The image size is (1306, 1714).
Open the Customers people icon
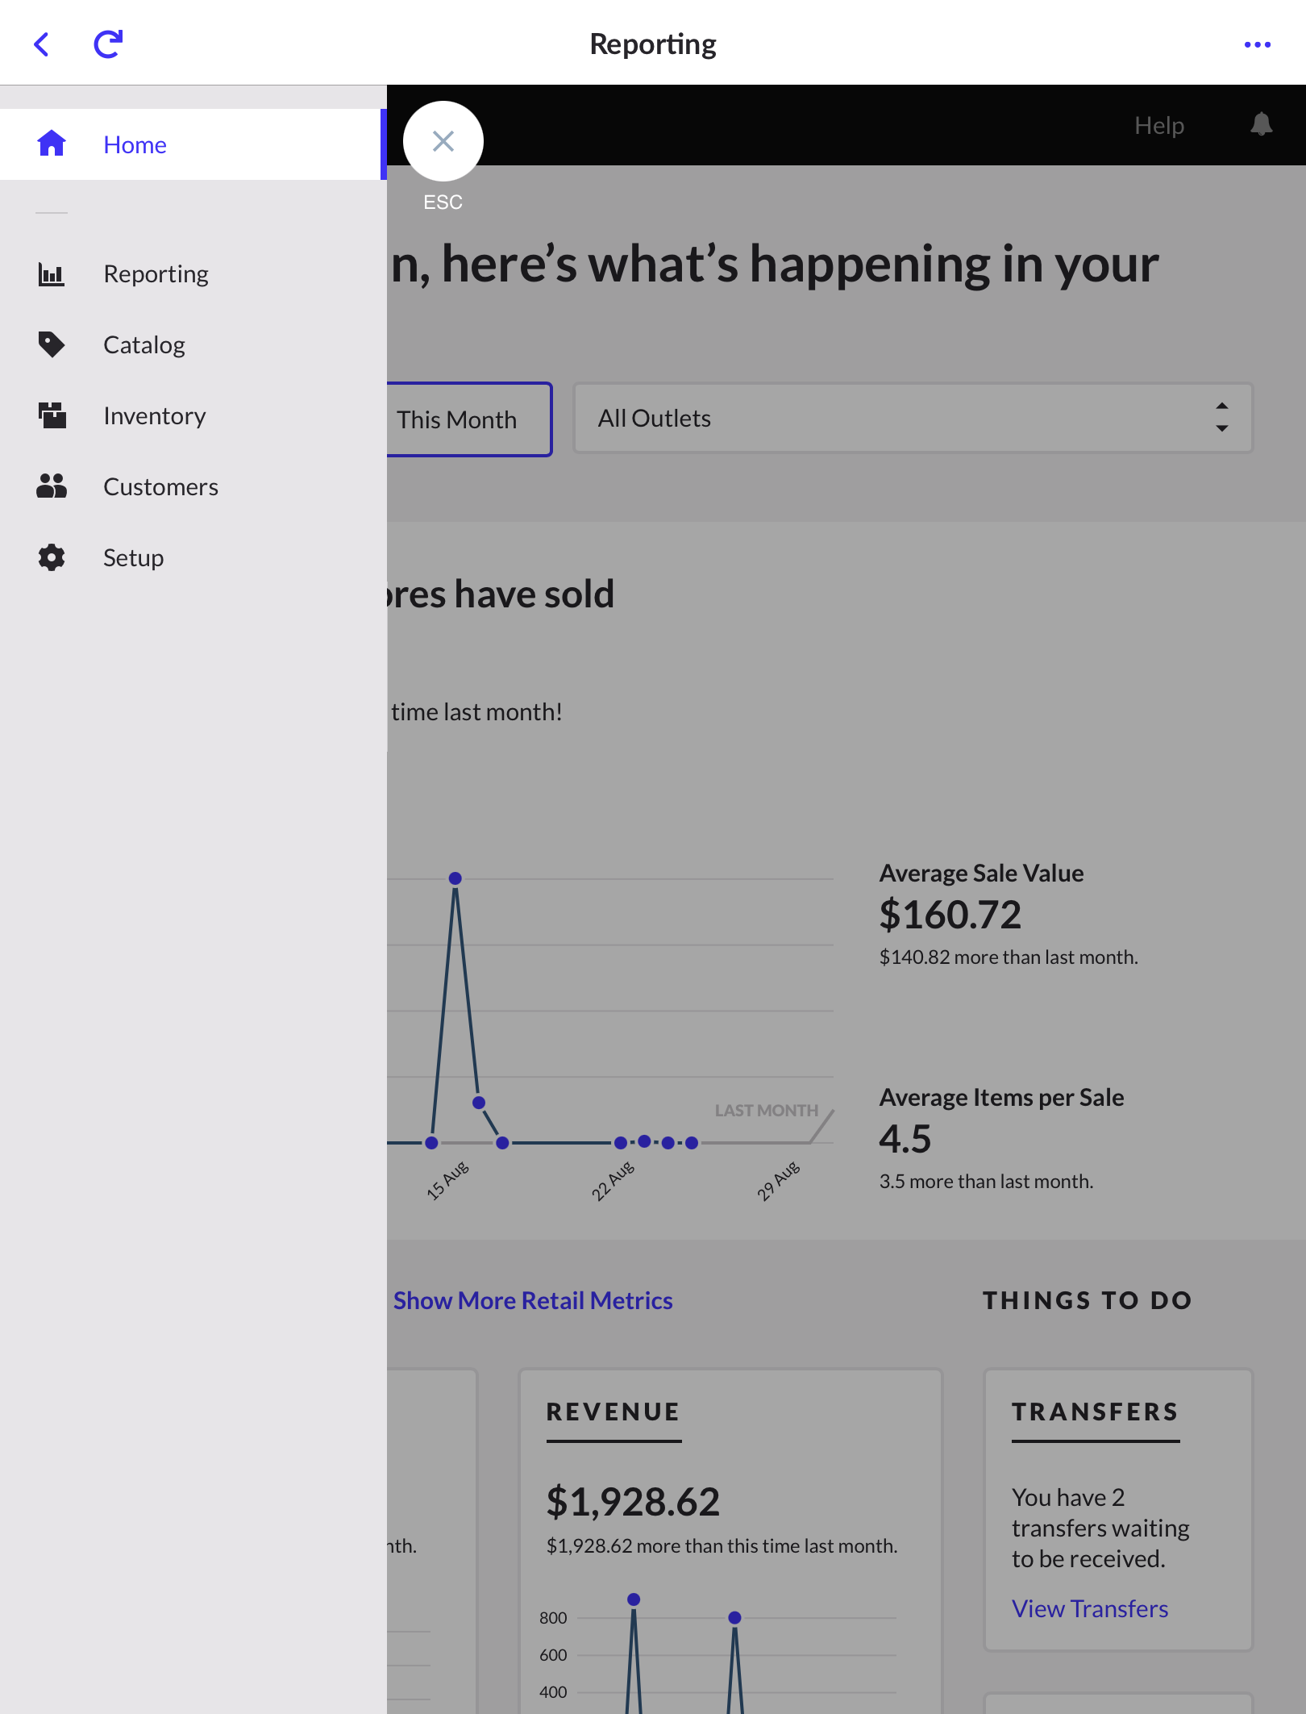click(x=52, y=486)
